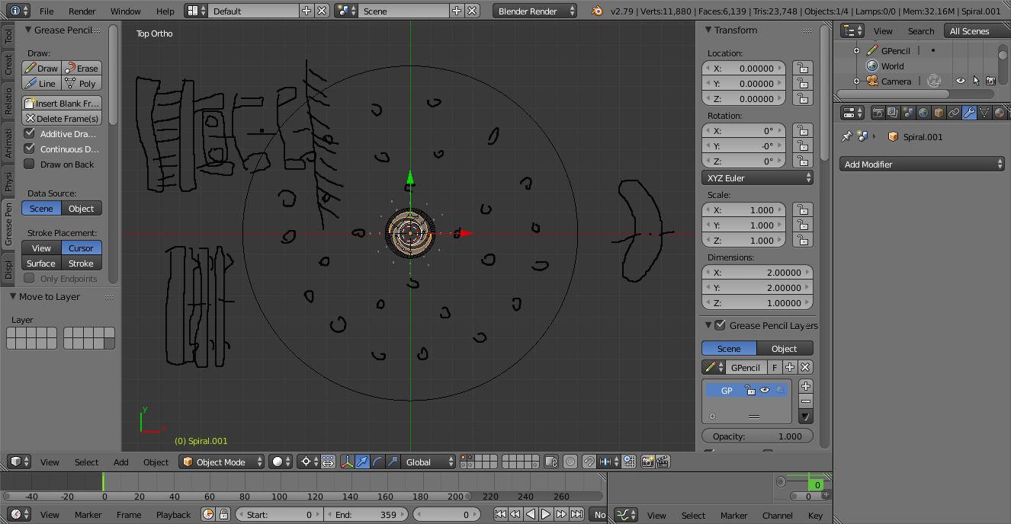Toggle Continuous Drawing checkbox
Screen dimensions: 1011x524
tap(30, 149)
